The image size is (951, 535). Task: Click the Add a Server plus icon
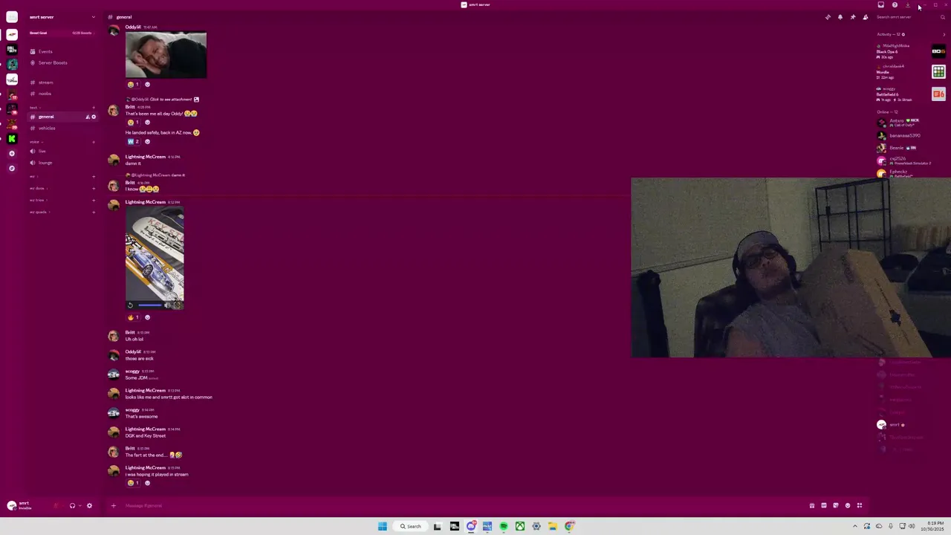(11, 154)
